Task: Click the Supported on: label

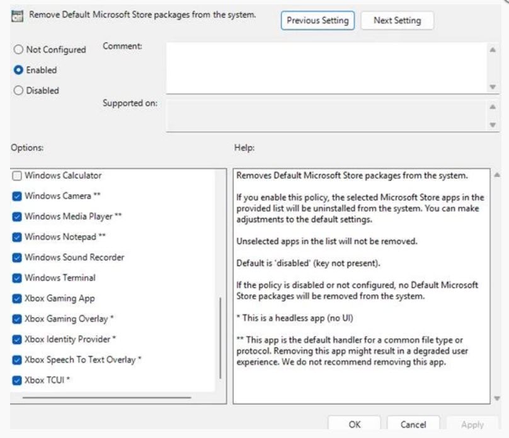Action: click(x=130, y=103)
